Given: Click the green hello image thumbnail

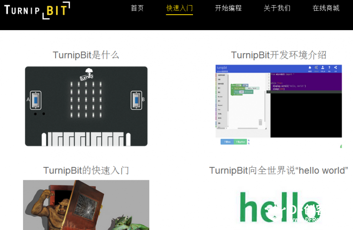Looking at the screenshot, I should click(x=281, y=207).
